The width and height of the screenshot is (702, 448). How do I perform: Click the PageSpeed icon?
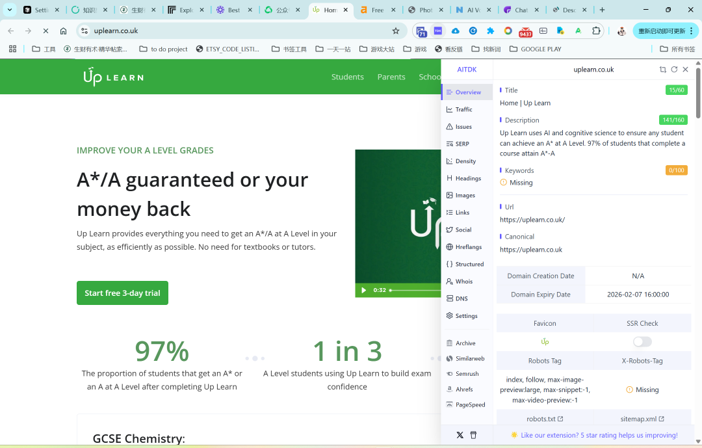pos(450,404)
